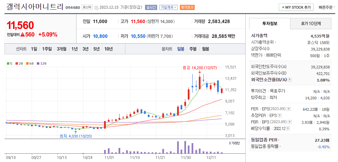Click the 시가총액 value 4,535억원
The image size is (338, 162).
(320, 36)
